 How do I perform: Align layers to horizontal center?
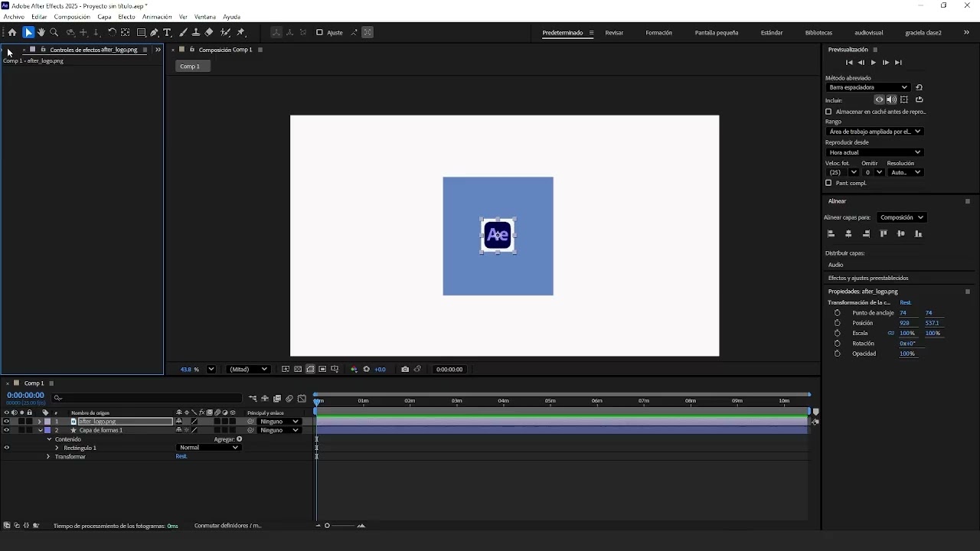click(x=848, y=234)
